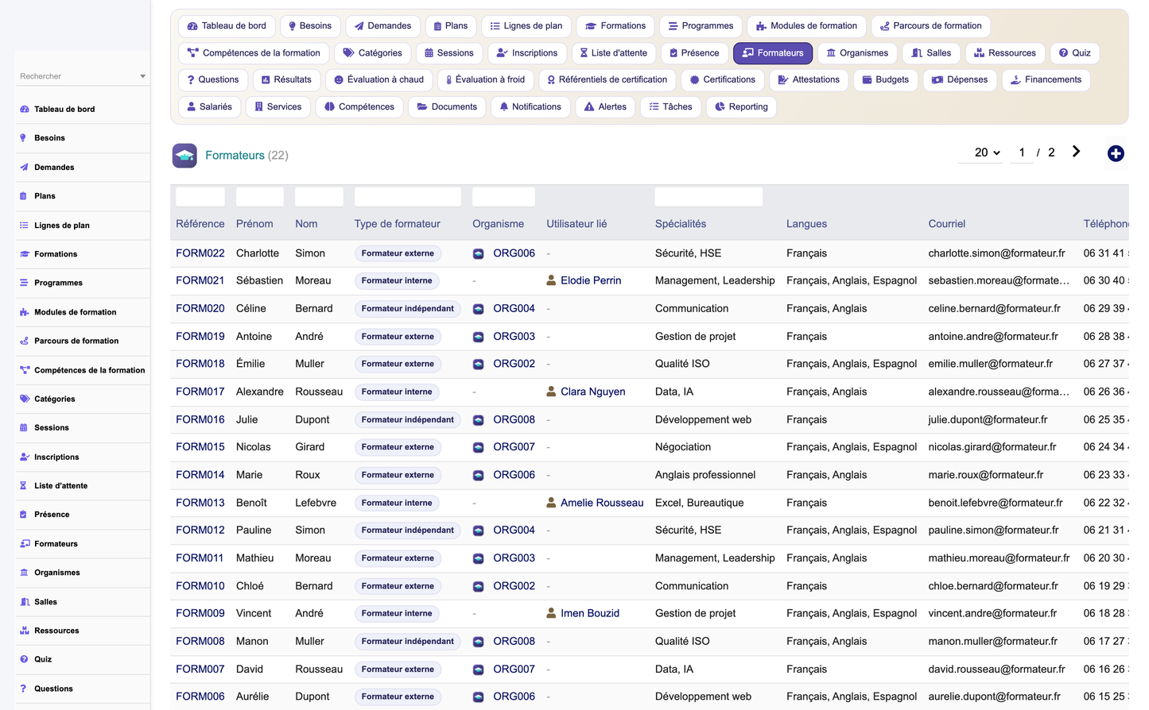Open the Évaluation à chaud tab
Screen dimensions: 1149x710
(x=378, y=80)
